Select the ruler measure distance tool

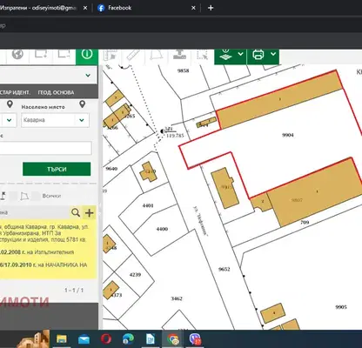(133, 55)
